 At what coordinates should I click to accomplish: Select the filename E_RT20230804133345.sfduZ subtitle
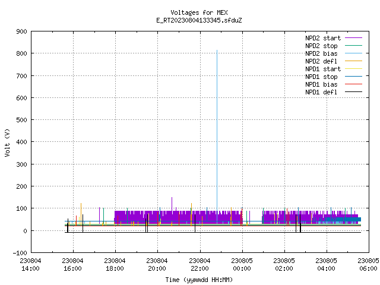[x=199, y=20]
